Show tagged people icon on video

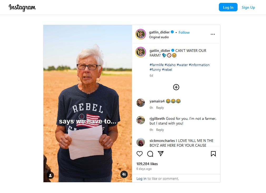tap(50, 175)
